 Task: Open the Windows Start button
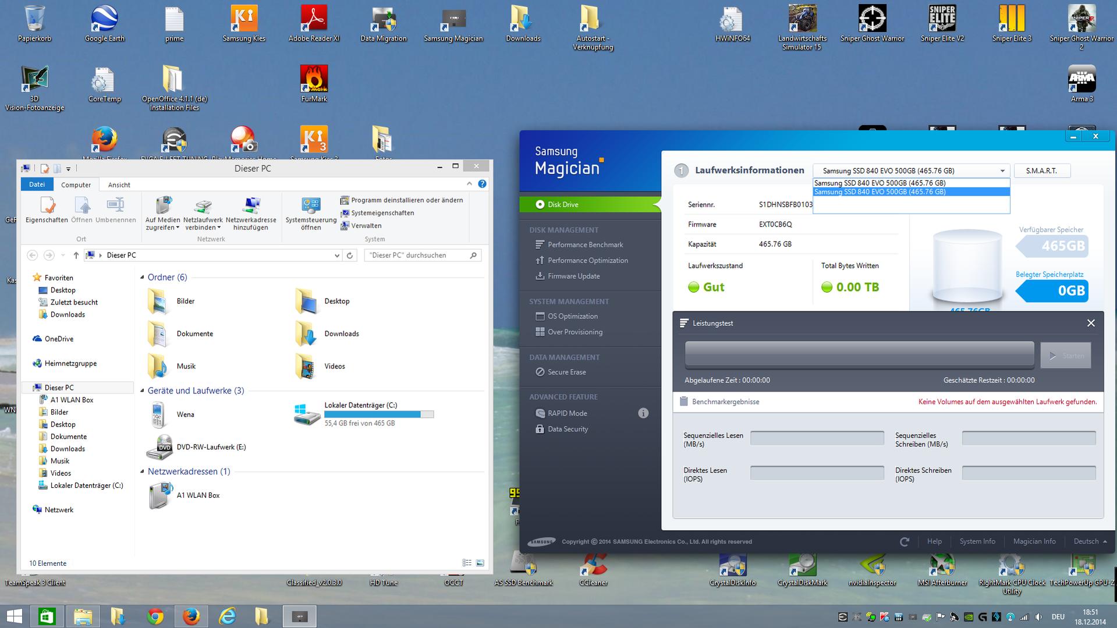(x=14, y=616)
